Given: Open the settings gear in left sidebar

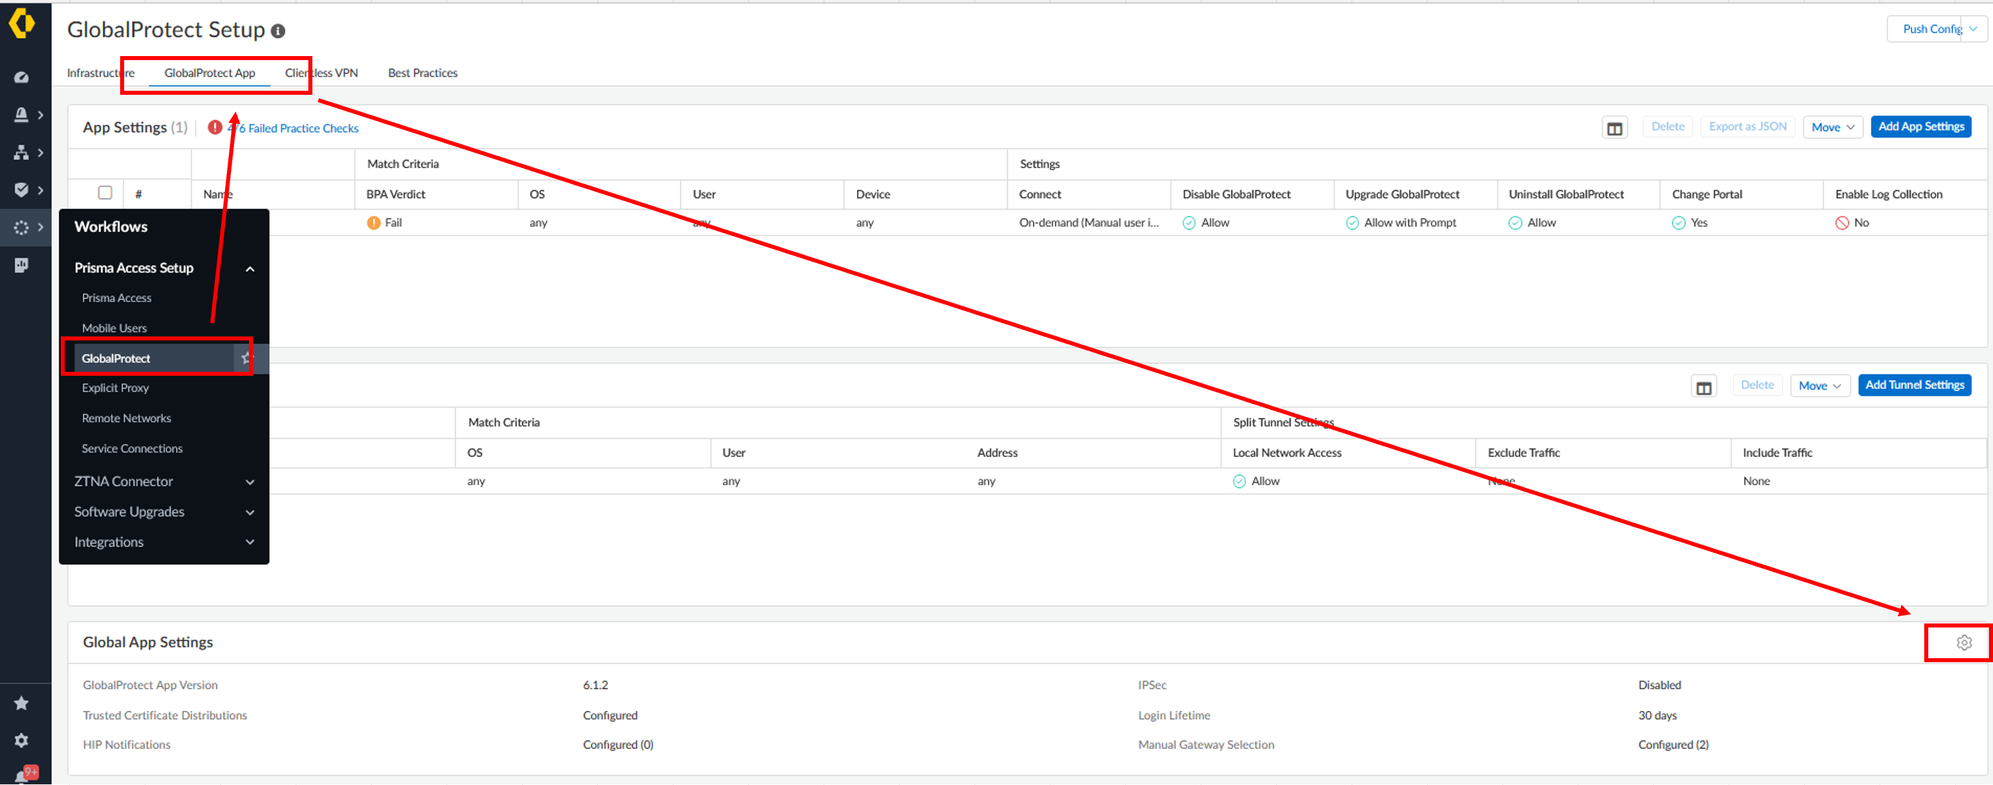Looking at the screenshot, I should [x=21, y=740].
